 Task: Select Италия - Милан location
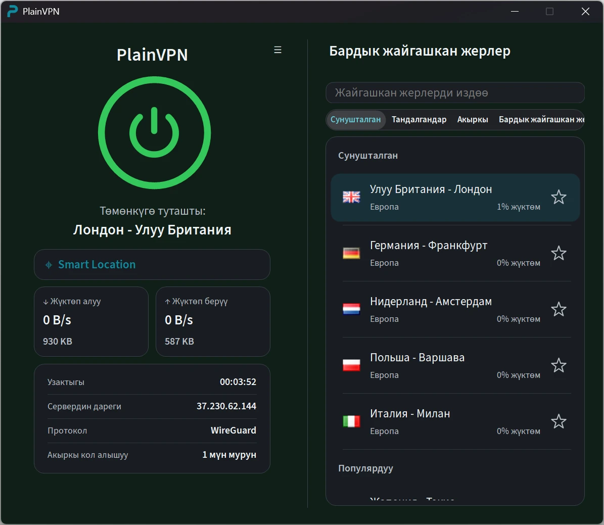click(x=455, y=421)
